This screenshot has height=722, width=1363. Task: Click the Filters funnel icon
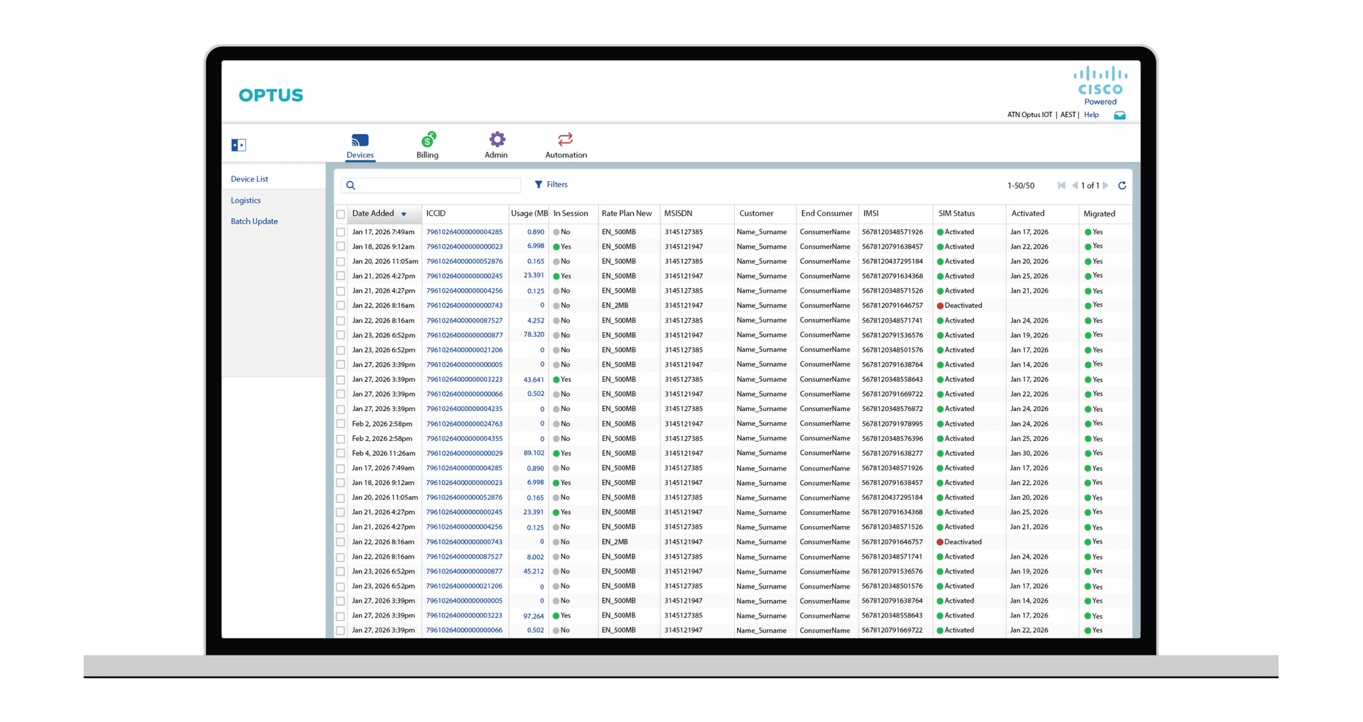point(539,185)
